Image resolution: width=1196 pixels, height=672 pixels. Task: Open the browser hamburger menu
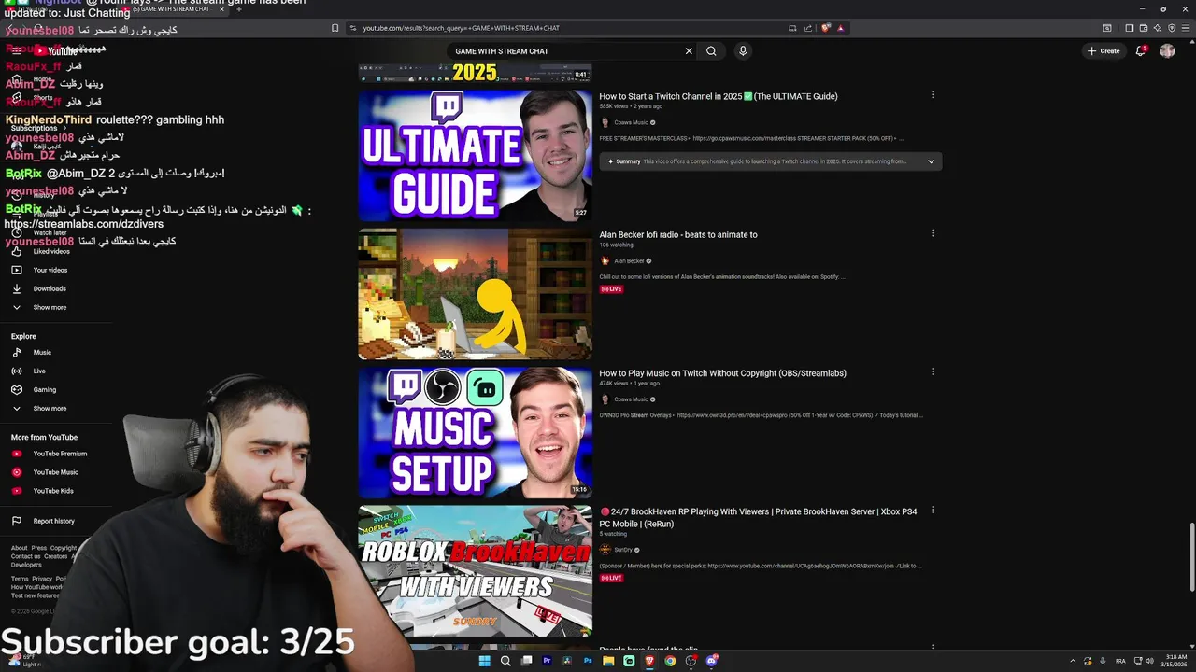click(1185, 28)
